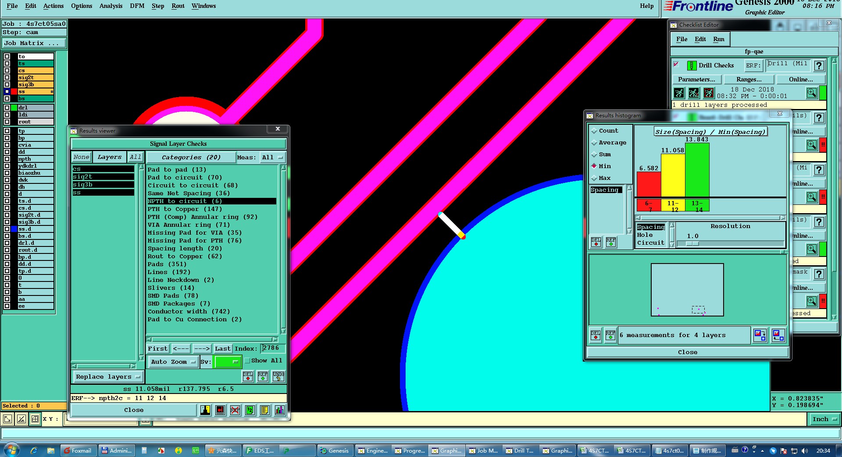Viewport: 842px width, 457px height.
Task: Click the magnifier icon beside mask check
Action: (812, 301)
